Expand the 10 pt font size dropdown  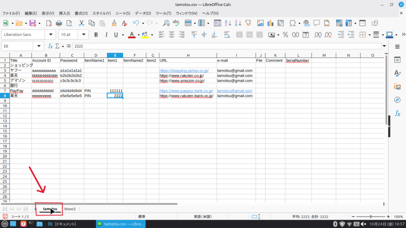(x=84, y=35)
